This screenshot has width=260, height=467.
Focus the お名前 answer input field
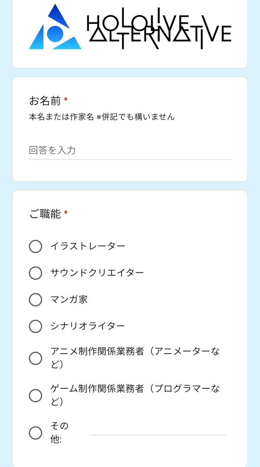130,150
